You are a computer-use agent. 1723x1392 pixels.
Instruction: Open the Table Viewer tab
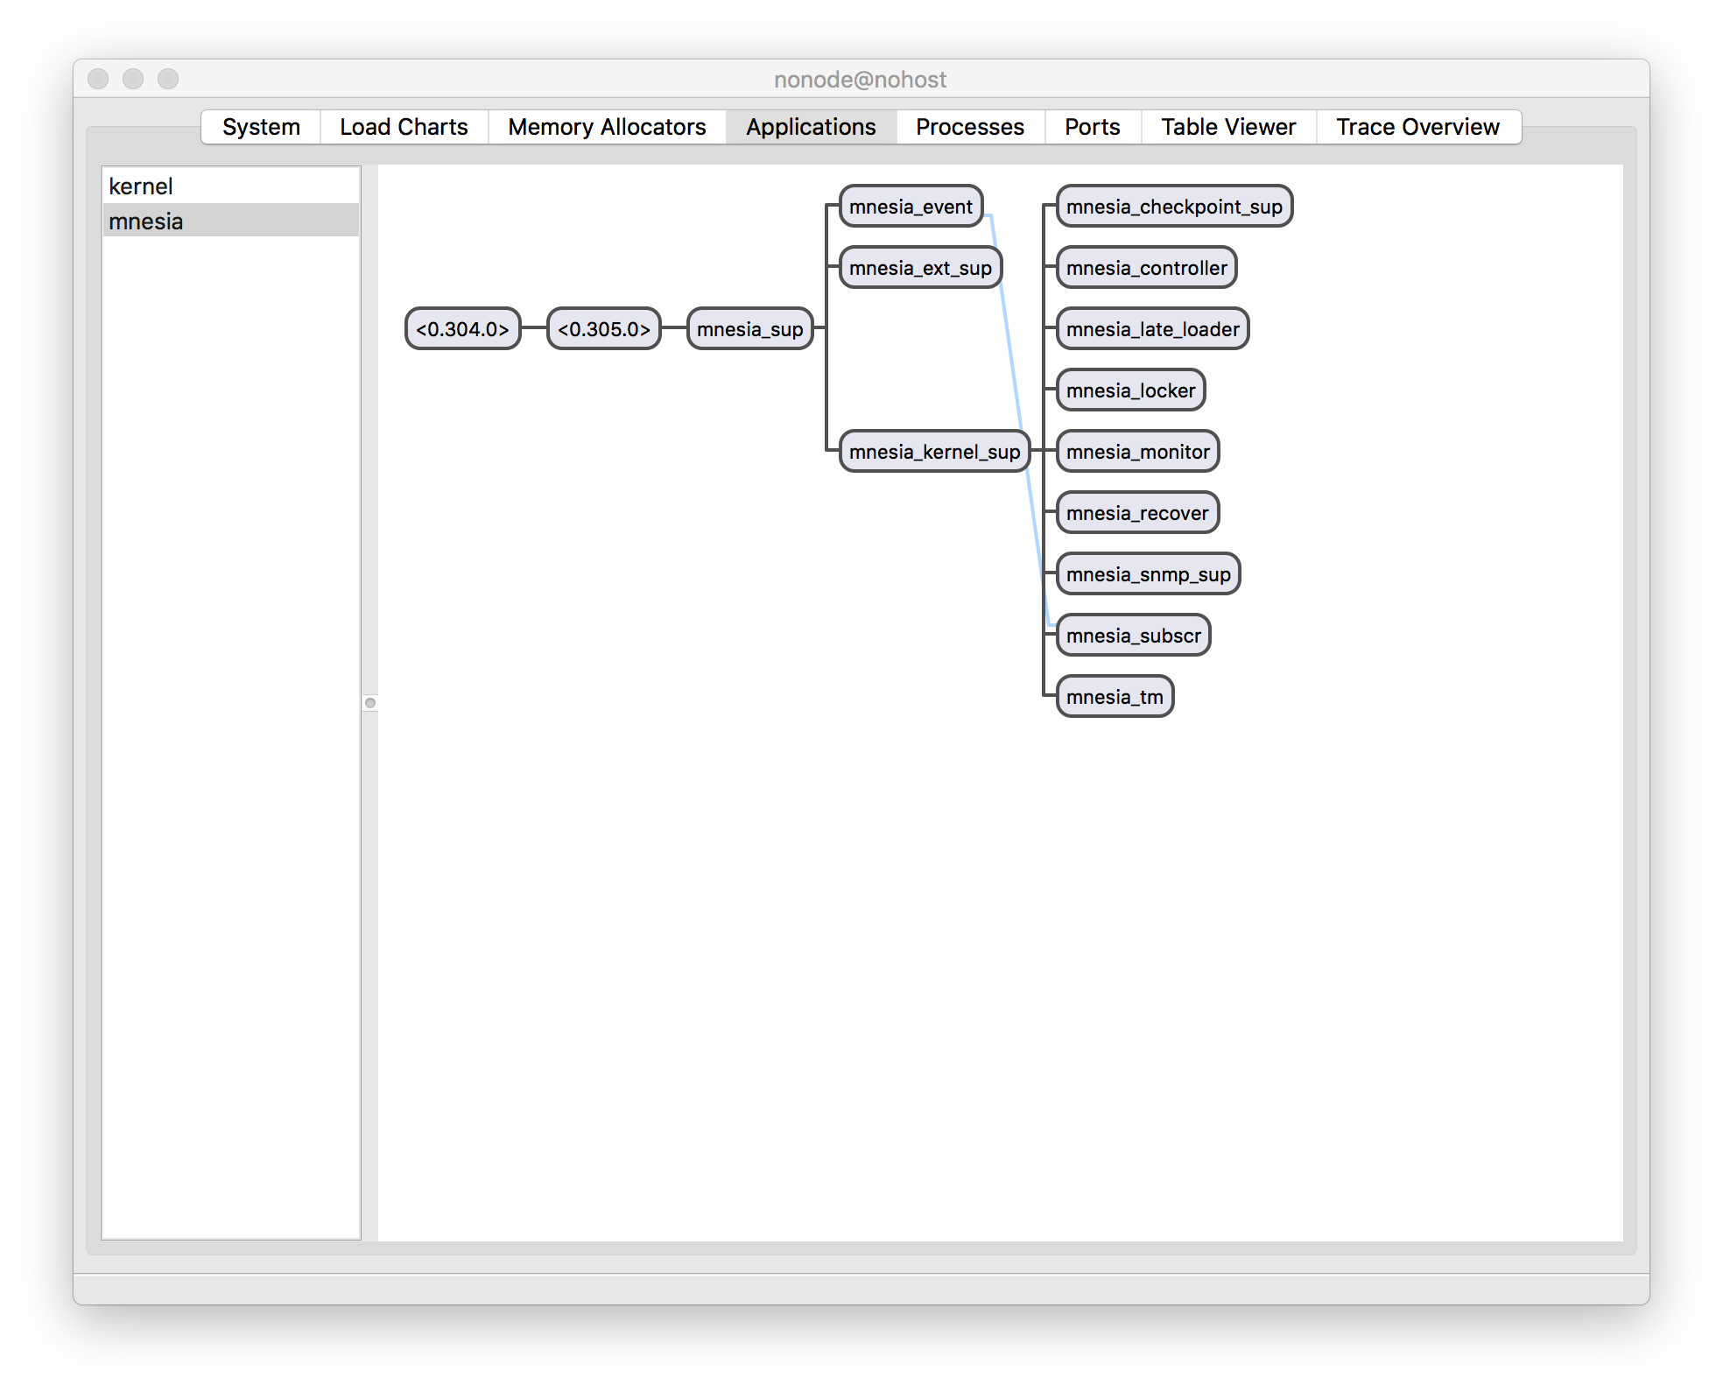[1227, 127]
